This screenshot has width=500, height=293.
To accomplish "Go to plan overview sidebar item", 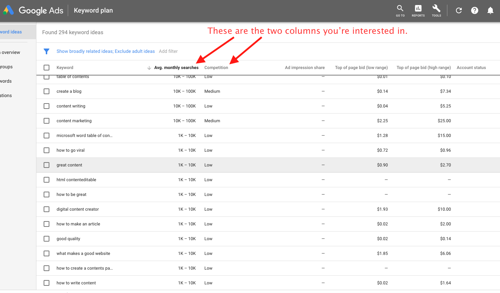I will pos(10,52).
